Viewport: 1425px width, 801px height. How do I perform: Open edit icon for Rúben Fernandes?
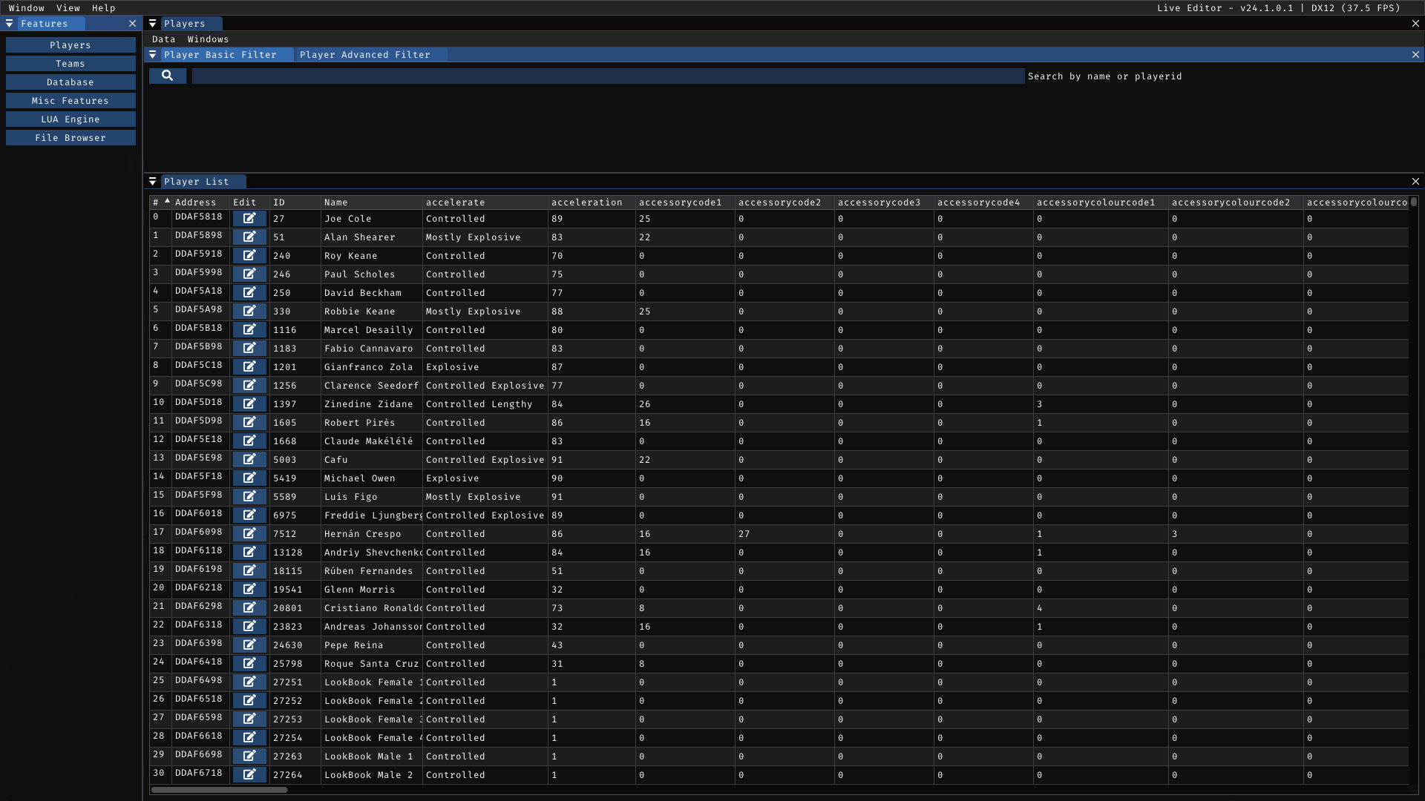click(249, 571)
